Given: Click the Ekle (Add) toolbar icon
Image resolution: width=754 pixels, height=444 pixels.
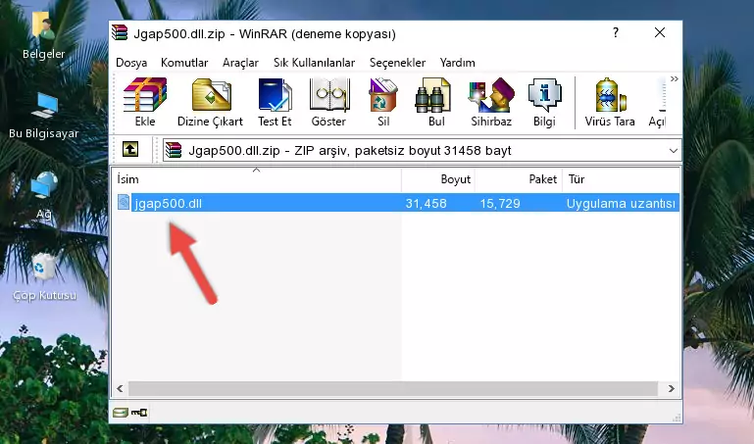Looking at the screenshot, I should [x=145, y=102].
